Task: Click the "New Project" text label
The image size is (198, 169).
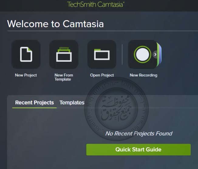Action: (26, 75)
